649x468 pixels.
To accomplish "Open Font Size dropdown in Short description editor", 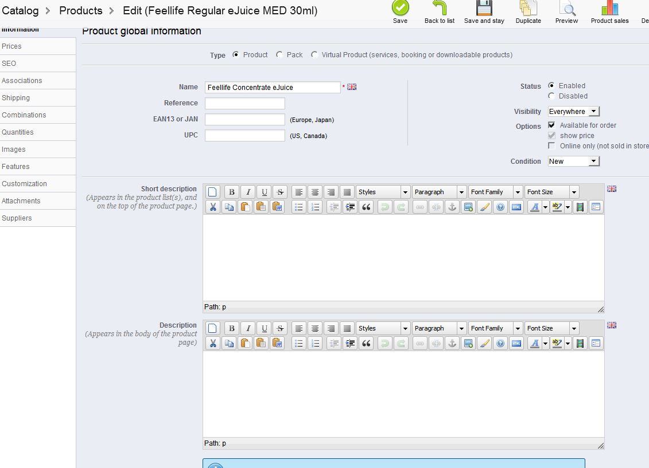I will (551, 192).
